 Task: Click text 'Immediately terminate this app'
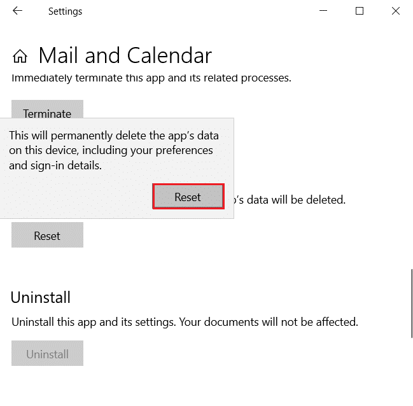[88, 78]
